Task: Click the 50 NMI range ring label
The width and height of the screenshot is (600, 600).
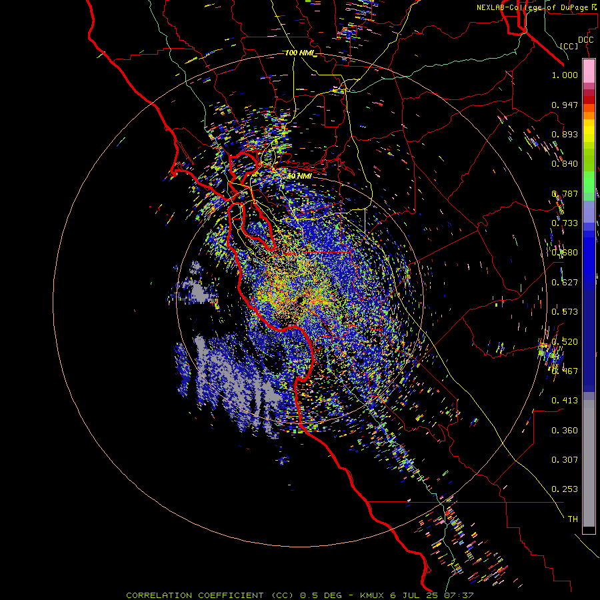Action: coord(299,176)
